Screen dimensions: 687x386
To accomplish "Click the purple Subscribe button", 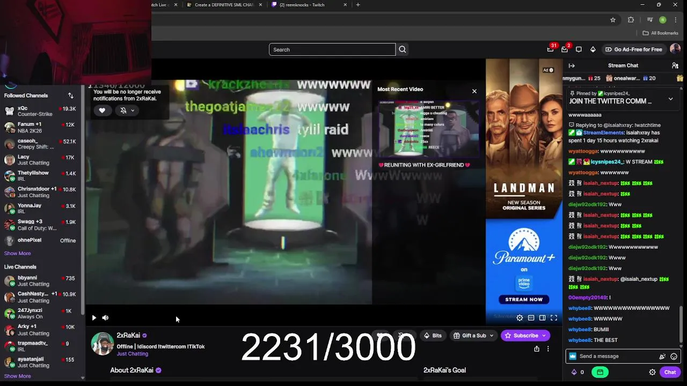I will click(525, 336).
